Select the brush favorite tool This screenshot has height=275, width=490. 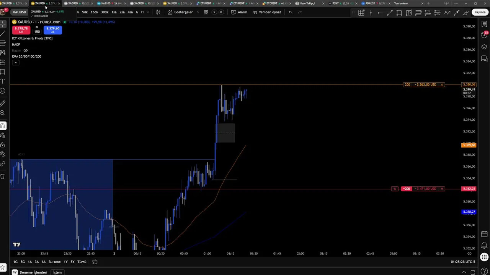coord(466,13)
